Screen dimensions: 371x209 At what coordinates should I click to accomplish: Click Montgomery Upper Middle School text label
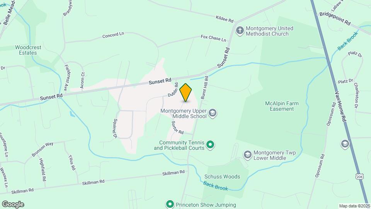point(184,113)
